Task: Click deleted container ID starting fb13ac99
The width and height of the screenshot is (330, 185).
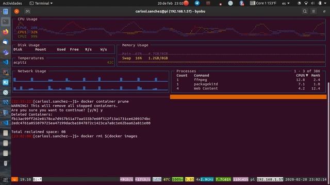Action: click(81, 119)
